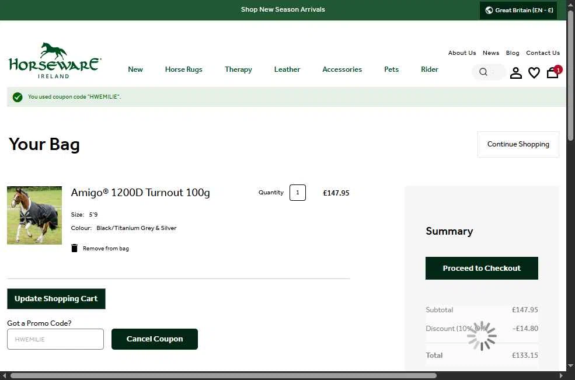This screenshot has width=575, height=380.
Task: Click the coupon code HWEMILIE message
Action: point(75,97)
